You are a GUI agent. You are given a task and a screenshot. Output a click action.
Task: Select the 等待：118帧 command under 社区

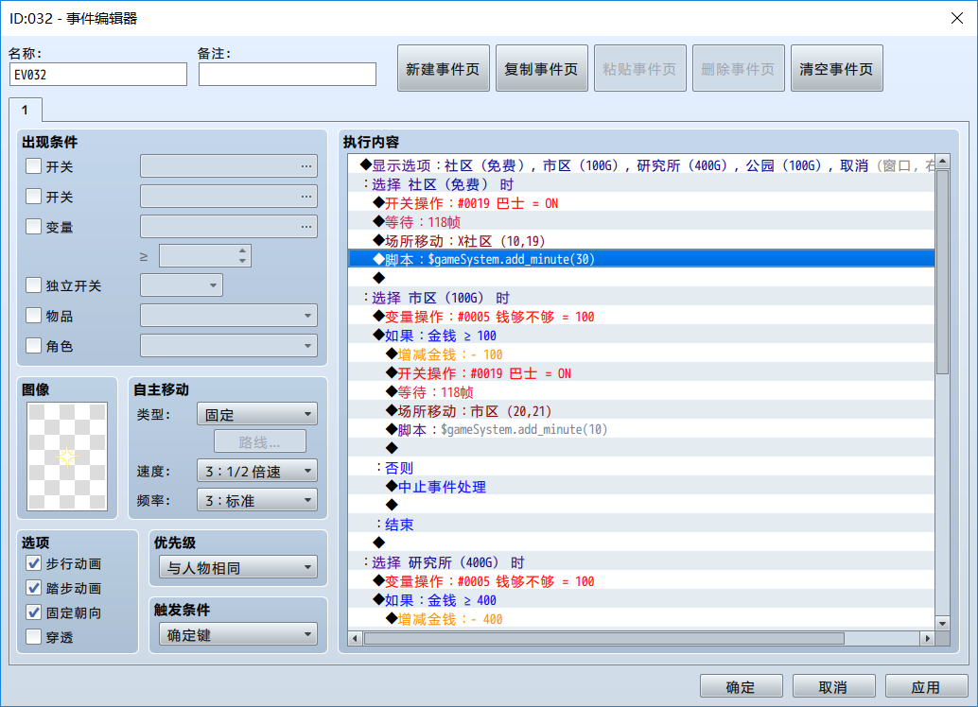click(x=641, y=222)
